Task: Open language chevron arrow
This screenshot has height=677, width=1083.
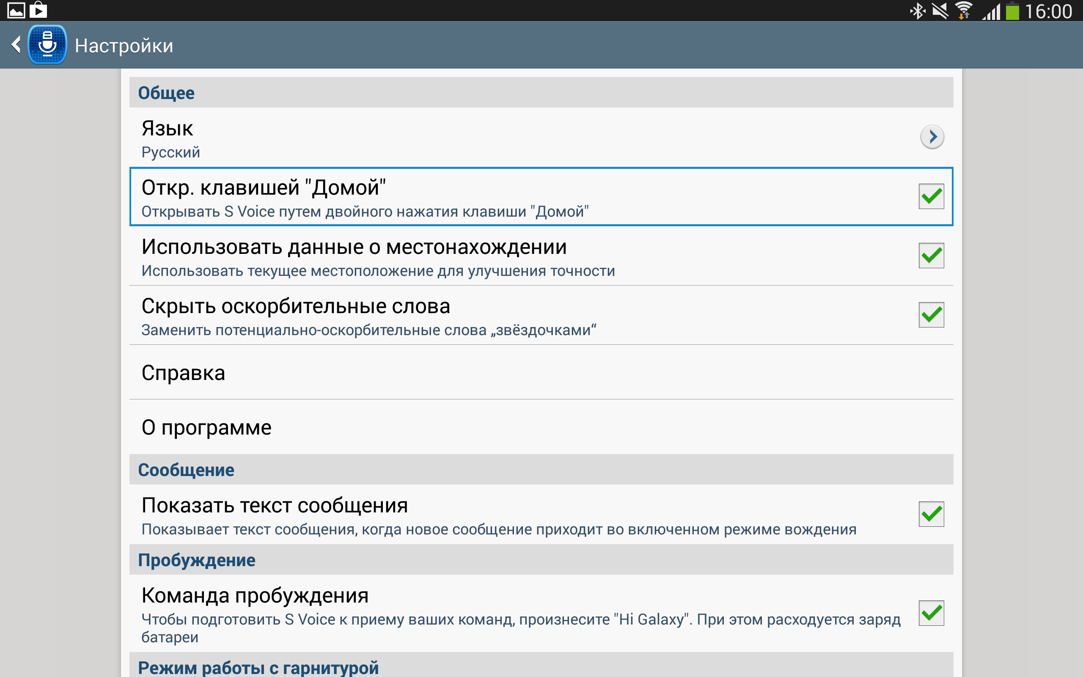Action: [x=932, y=137]
